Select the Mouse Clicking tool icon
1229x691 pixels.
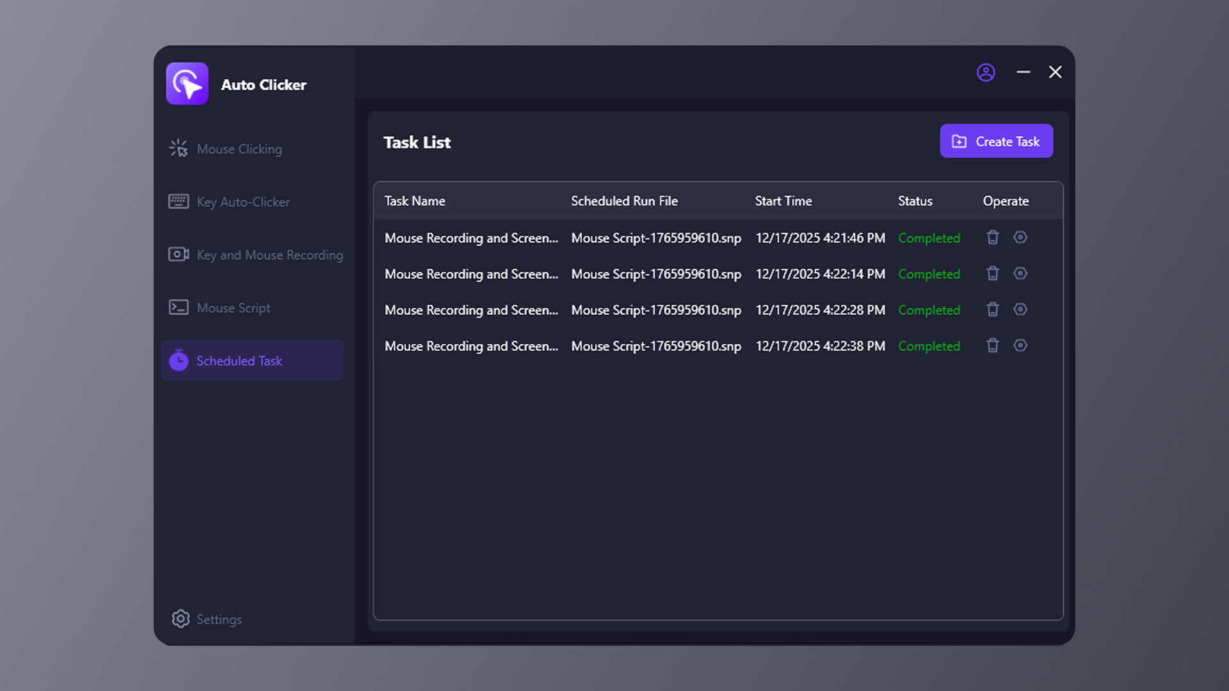coord(179,148)
